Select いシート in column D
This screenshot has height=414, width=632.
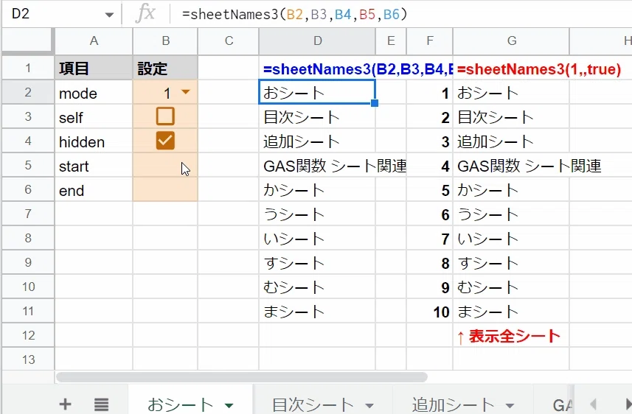coord(317,239)
